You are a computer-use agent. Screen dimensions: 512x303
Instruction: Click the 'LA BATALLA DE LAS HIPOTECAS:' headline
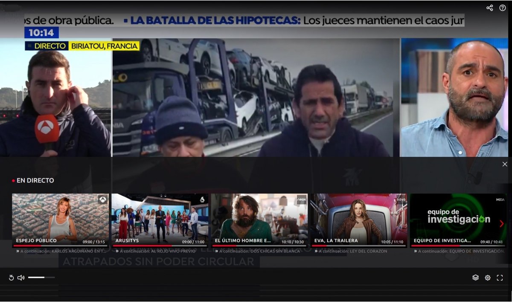tap(215, 20)
